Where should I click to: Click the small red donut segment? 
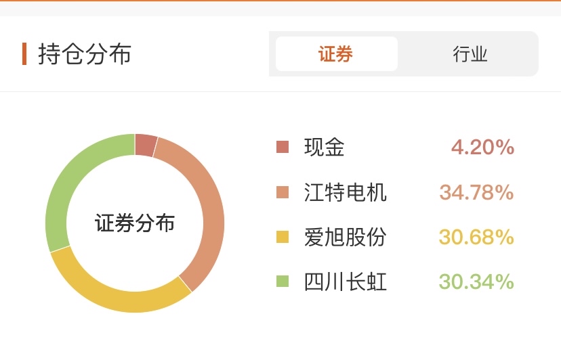pyautogui.click(x=146, y=145)
